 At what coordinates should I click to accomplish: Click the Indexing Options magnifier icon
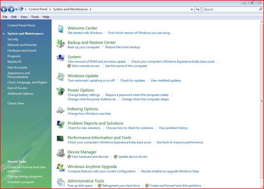click(x=60, y=110)
